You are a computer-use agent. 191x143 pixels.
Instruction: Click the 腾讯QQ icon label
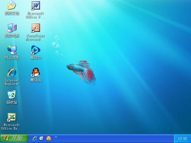[x=36, y=80]
